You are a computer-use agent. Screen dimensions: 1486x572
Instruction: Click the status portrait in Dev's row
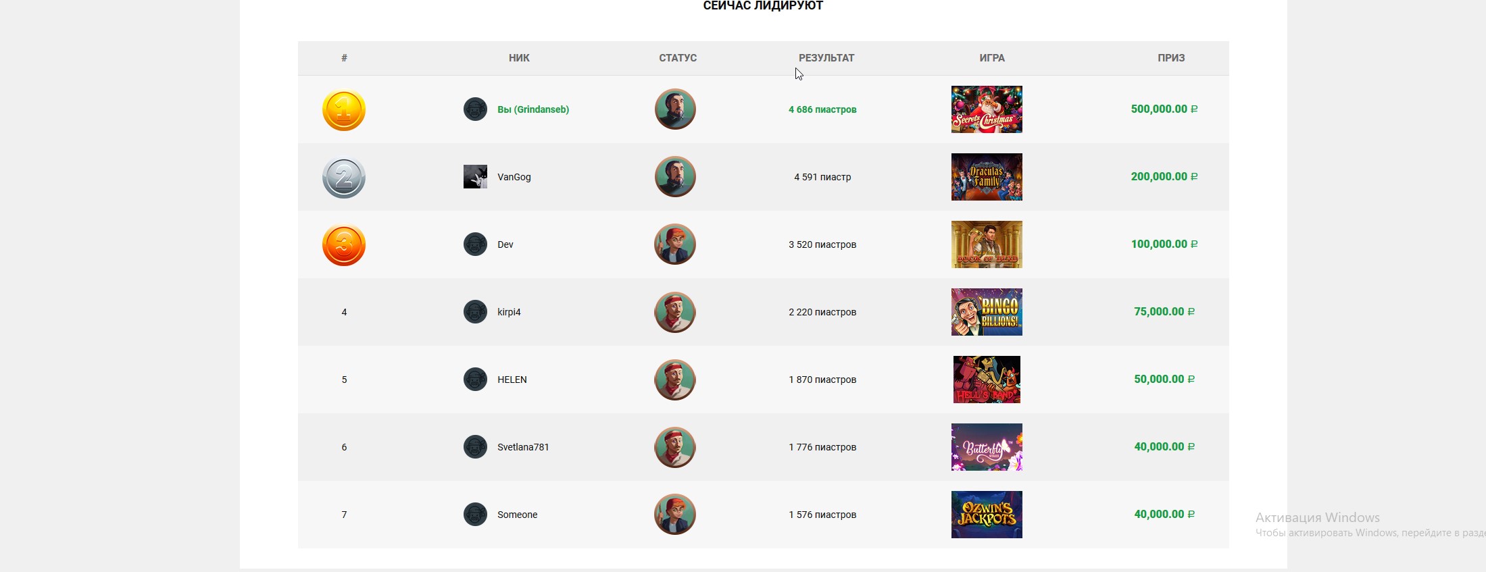tap(675, 244)
